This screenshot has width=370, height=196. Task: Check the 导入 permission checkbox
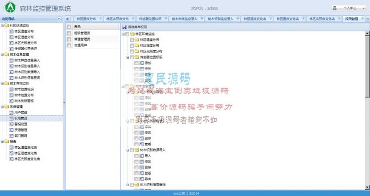pyautogui.click(x=136, y=156)
